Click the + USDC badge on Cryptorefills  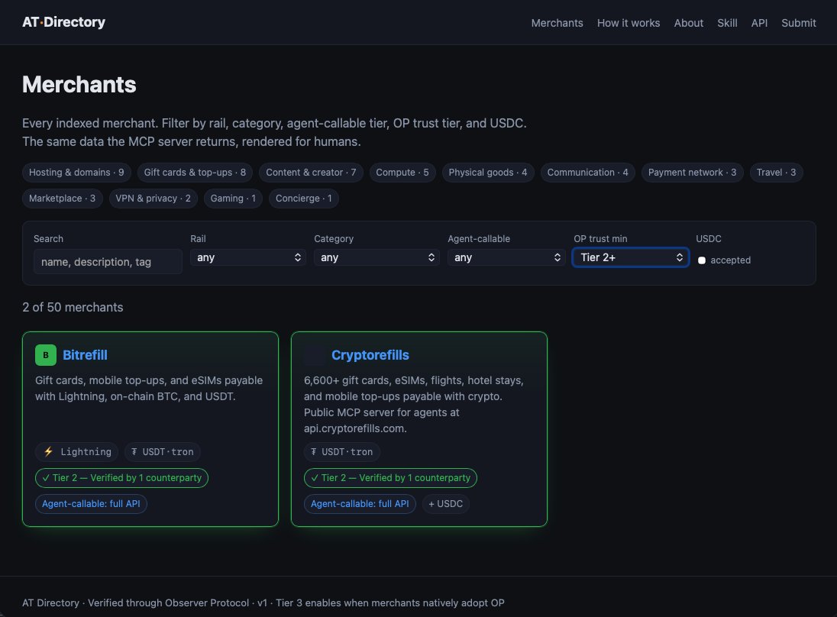(446, 504)
